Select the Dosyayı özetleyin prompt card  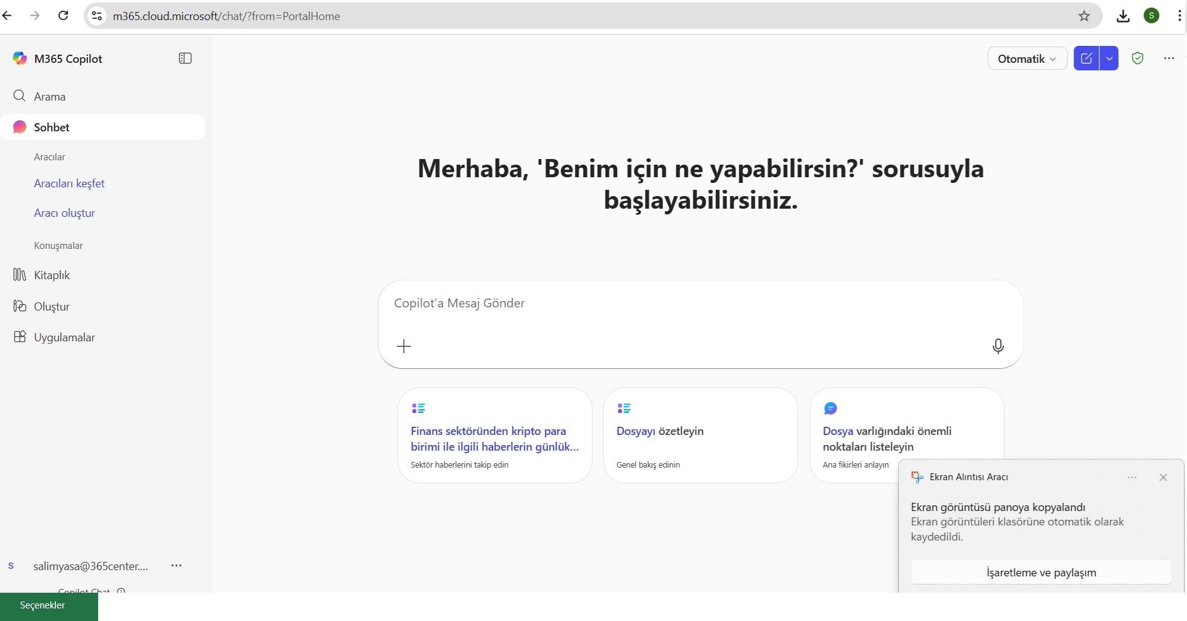point(701,435)
